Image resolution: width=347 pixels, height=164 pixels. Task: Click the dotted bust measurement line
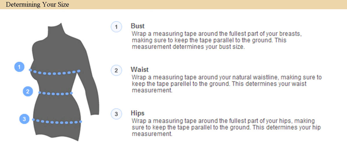[55, 72]
